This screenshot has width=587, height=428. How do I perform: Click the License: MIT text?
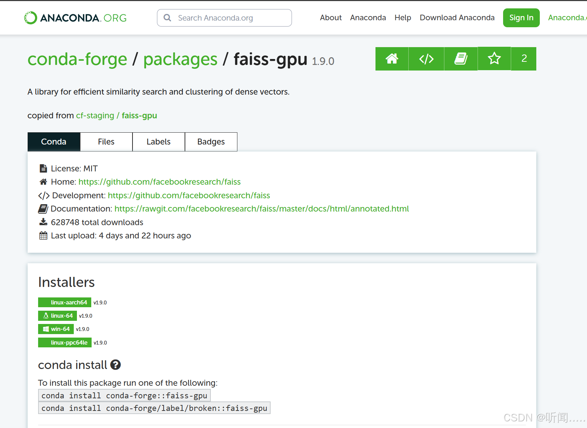[x=74, y=169]
